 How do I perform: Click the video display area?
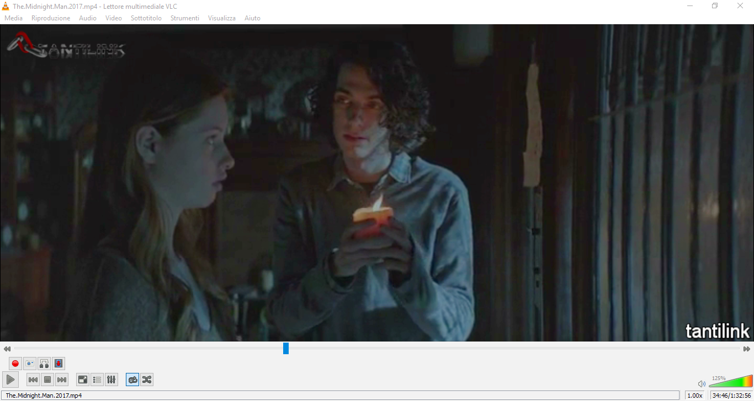(x=377, y=183)
